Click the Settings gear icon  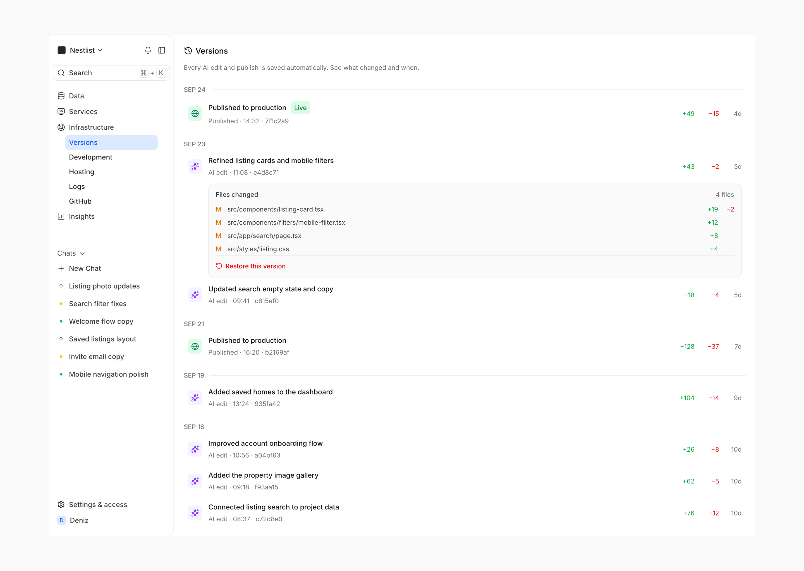point(61,505)
